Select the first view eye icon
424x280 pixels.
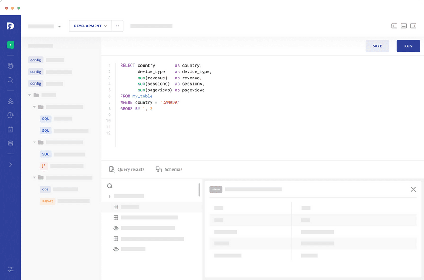116,228
